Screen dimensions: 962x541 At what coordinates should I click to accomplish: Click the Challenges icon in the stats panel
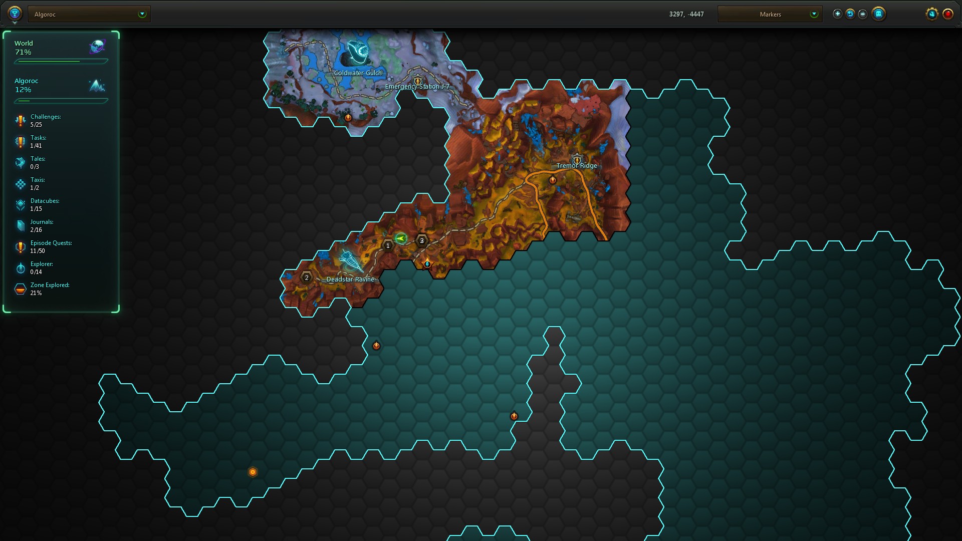[x=20, y=121]
